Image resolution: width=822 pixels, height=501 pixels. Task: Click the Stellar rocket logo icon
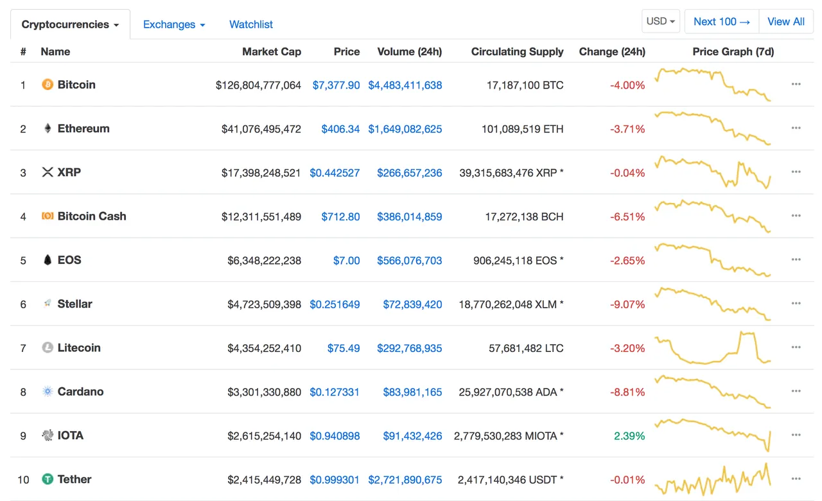pos(48,304)
